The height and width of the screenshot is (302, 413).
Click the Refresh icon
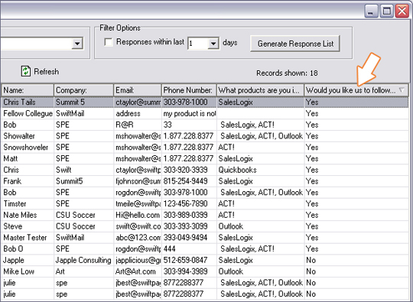(x=26, y=71)
